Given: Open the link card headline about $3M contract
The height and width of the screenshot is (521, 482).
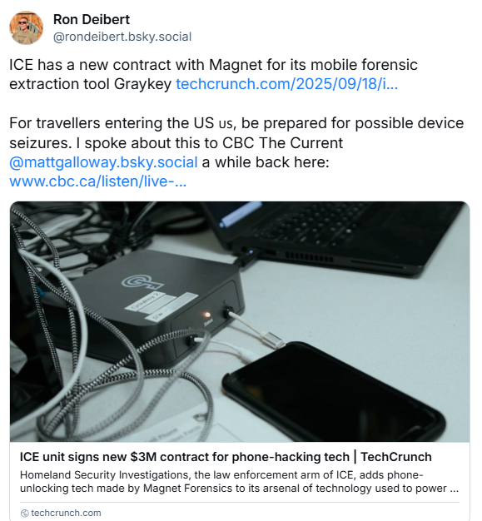Looking at the screenshot, I should tap(226, 457).
